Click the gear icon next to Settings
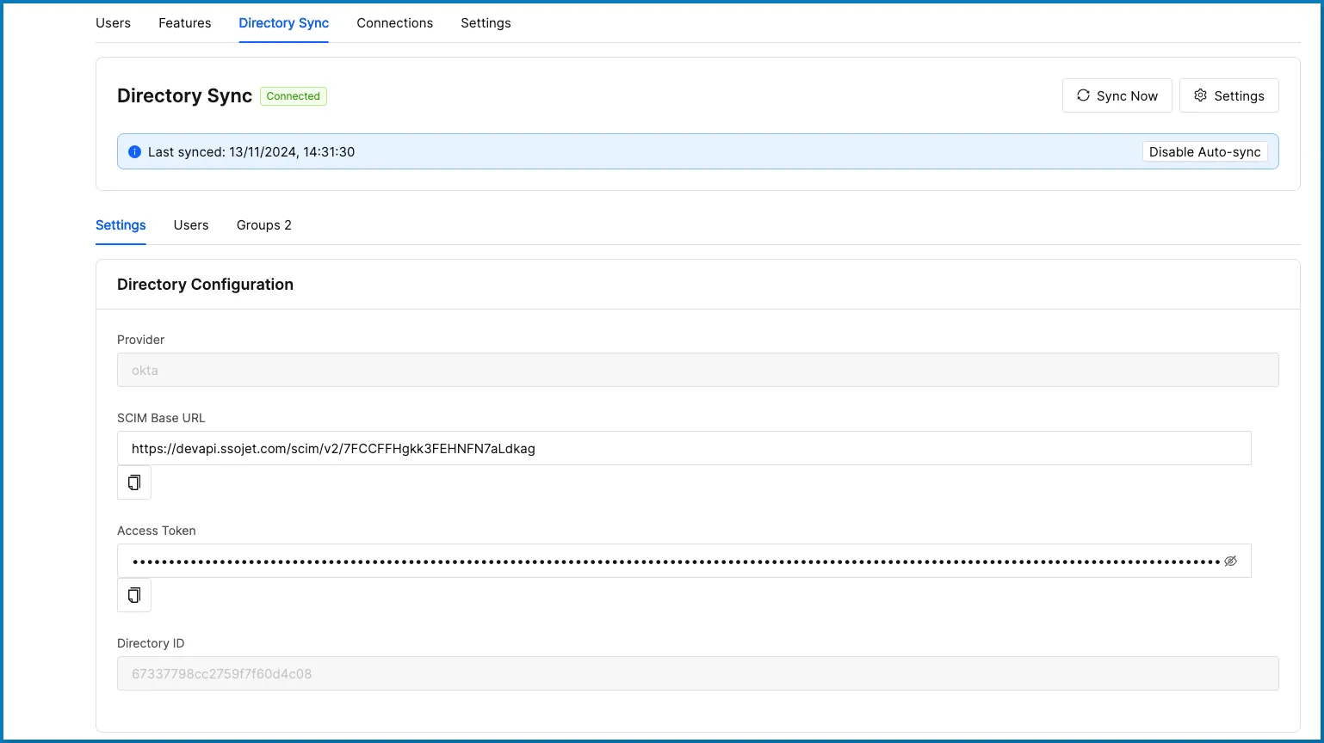The image size is (1324, 743). [x=1201, y=95]
